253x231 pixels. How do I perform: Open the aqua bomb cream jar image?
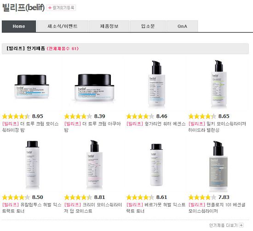point(94,87)
